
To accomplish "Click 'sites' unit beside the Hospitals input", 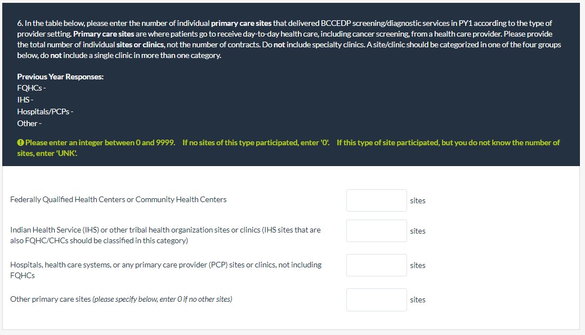I will pos(418,265).
